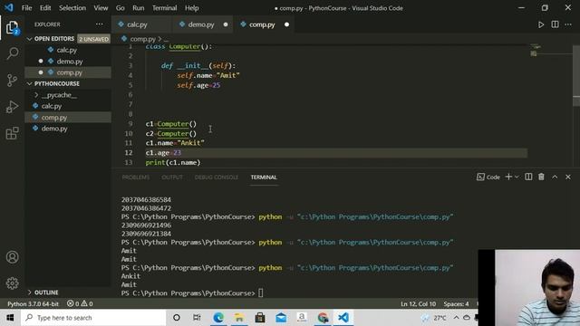Open demo.py in Open Editors list
Viewport: 580px width, 326px height.
point(70,62)
